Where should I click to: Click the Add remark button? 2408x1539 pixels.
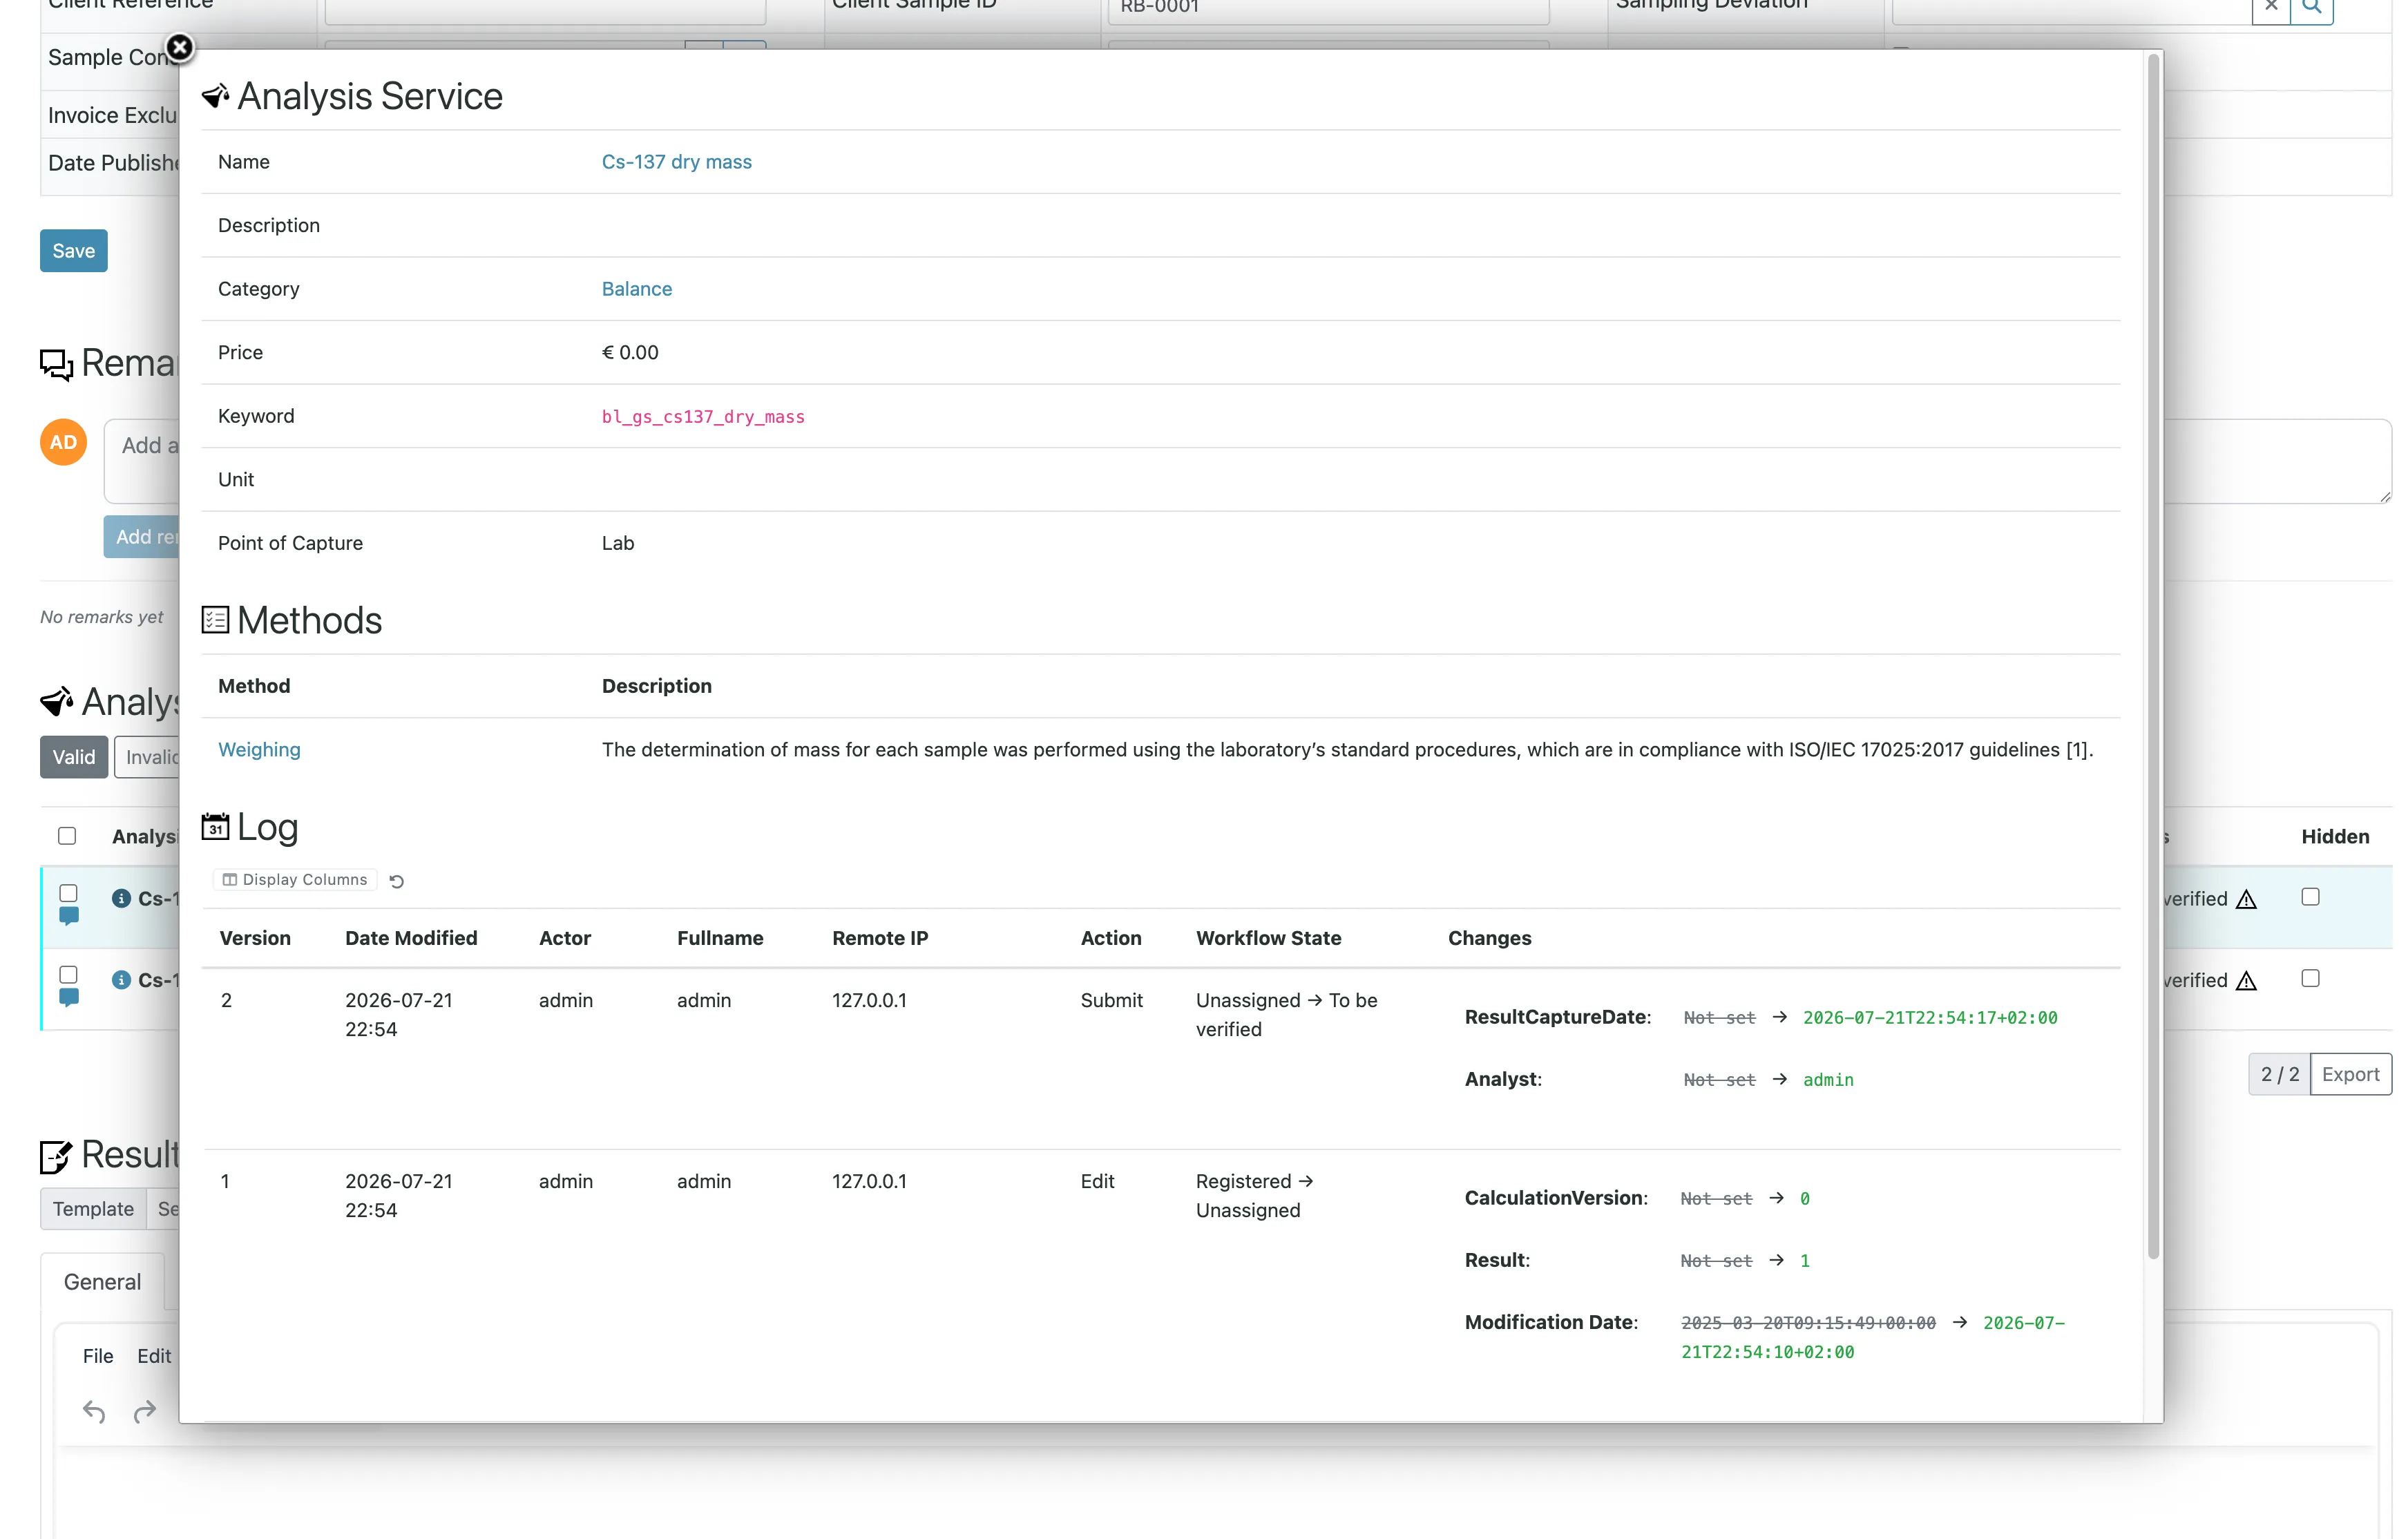click(x=142, y=537)
